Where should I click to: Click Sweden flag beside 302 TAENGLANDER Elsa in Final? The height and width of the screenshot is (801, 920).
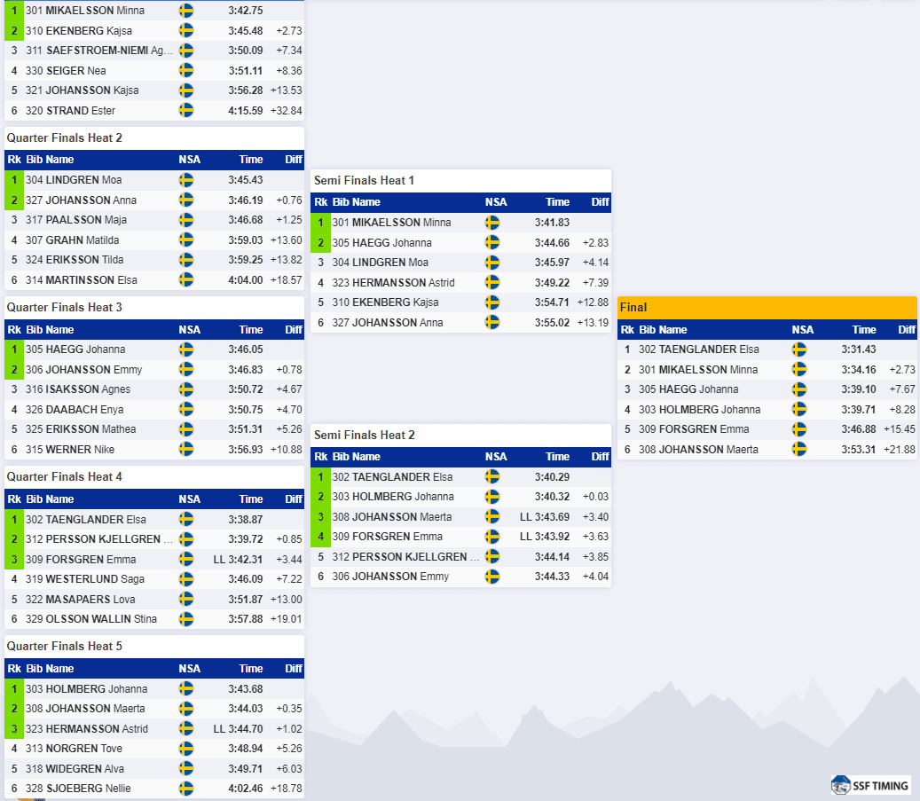click(x=798, y=349)
